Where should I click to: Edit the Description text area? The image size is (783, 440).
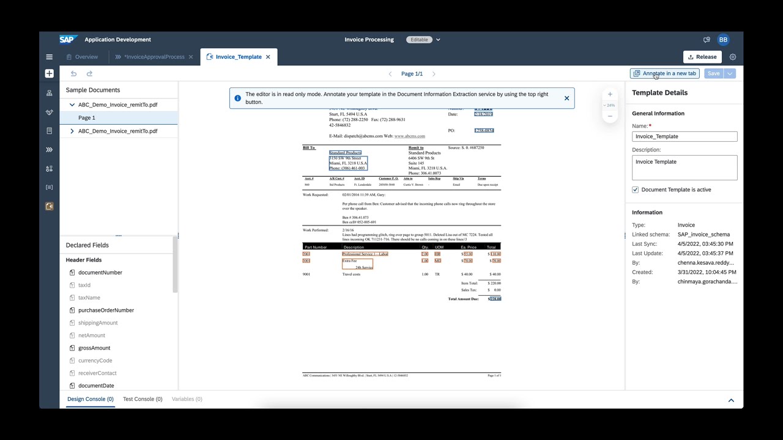(685, 168)
